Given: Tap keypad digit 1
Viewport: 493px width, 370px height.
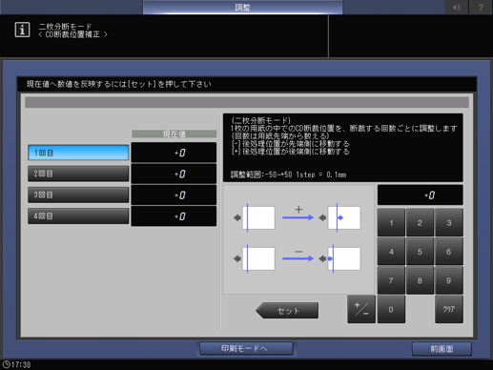Looking at the screenshot, I should point(391,222).
